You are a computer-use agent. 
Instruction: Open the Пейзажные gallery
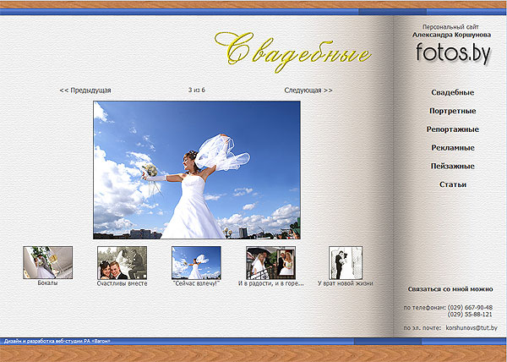(452, 167)
